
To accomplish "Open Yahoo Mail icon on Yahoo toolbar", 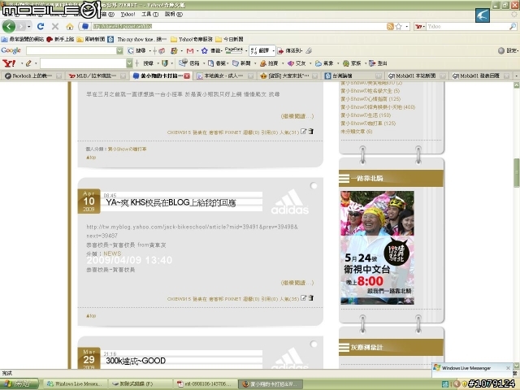I will tap(183, 63).
